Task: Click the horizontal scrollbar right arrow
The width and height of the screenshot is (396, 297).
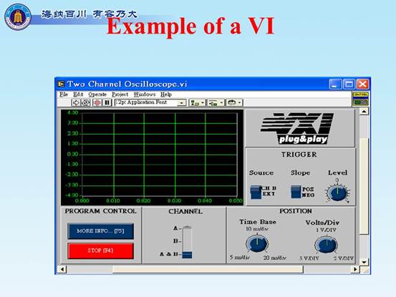Action: (355, 269)
